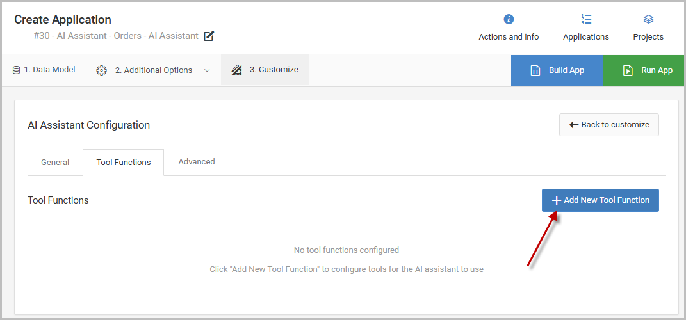Screen dimensions: 686x320
Task: Click the Applications text label
Action: 586,37
